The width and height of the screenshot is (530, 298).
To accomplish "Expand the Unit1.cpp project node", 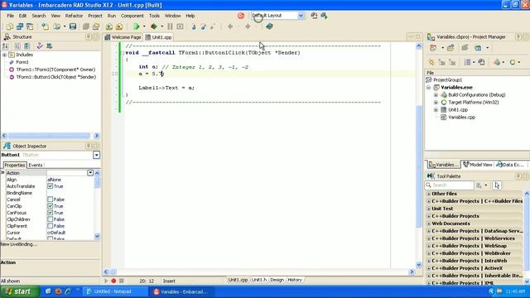I will pos(436,110).
